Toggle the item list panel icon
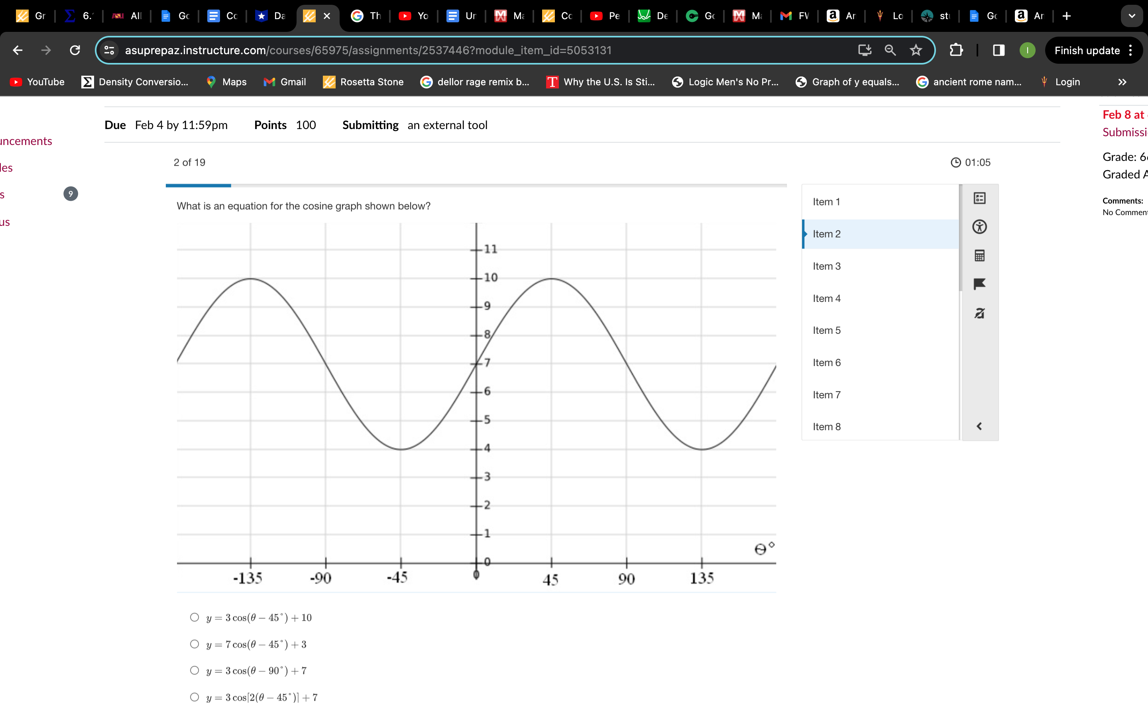 [979, 198]
